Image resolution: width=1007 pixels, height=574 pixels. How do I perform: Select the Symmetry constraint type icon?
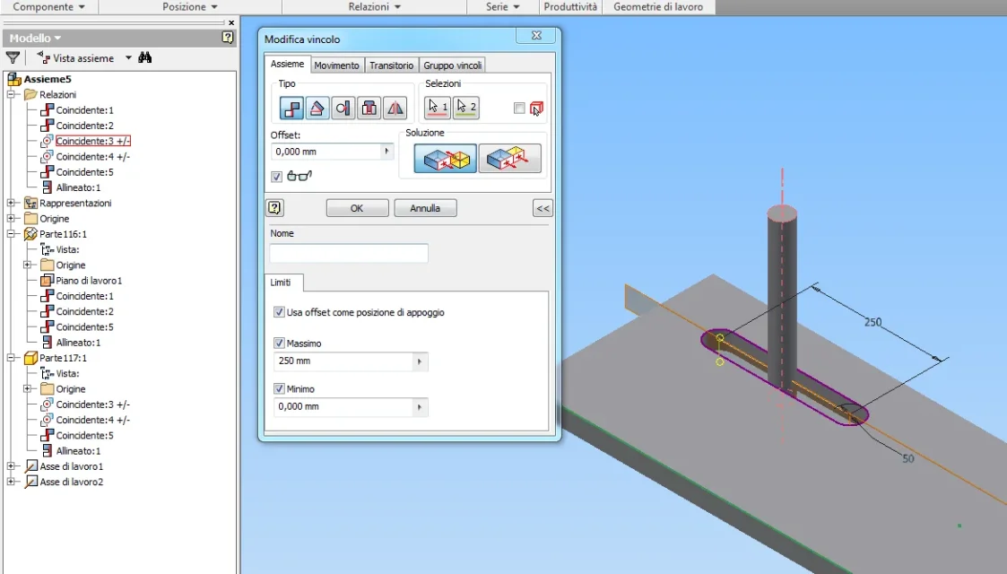tap(395, 108)
